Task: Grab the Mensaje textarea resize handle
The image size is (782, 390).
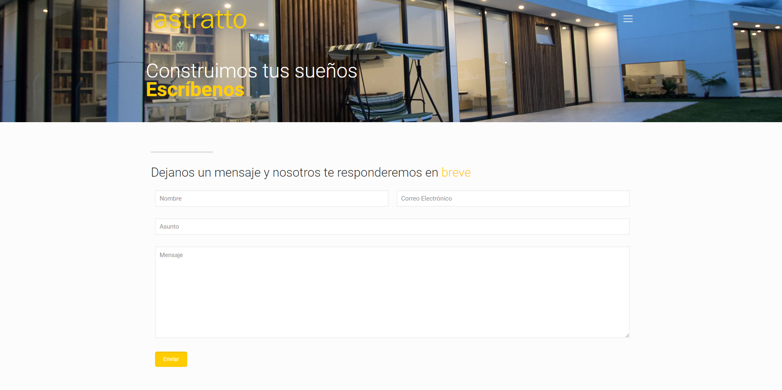Action: tap(627, 335)
